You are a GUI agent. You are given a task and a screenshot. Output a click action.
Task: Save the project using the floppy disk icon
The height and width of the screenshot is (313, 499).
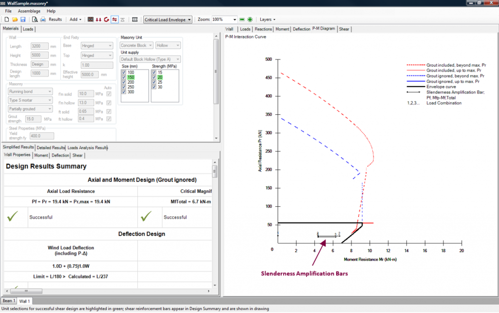click(x=23, y=19)
